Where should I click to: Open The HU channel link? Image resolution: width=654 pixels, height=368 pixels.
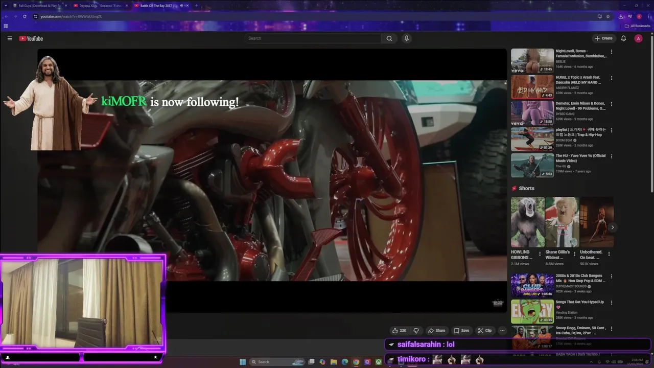(562, 166)
